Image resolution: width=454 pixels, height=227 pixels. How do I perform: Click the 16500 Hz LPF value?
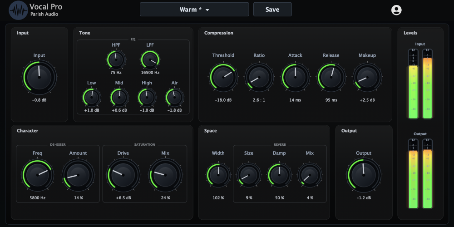[150, 73]
